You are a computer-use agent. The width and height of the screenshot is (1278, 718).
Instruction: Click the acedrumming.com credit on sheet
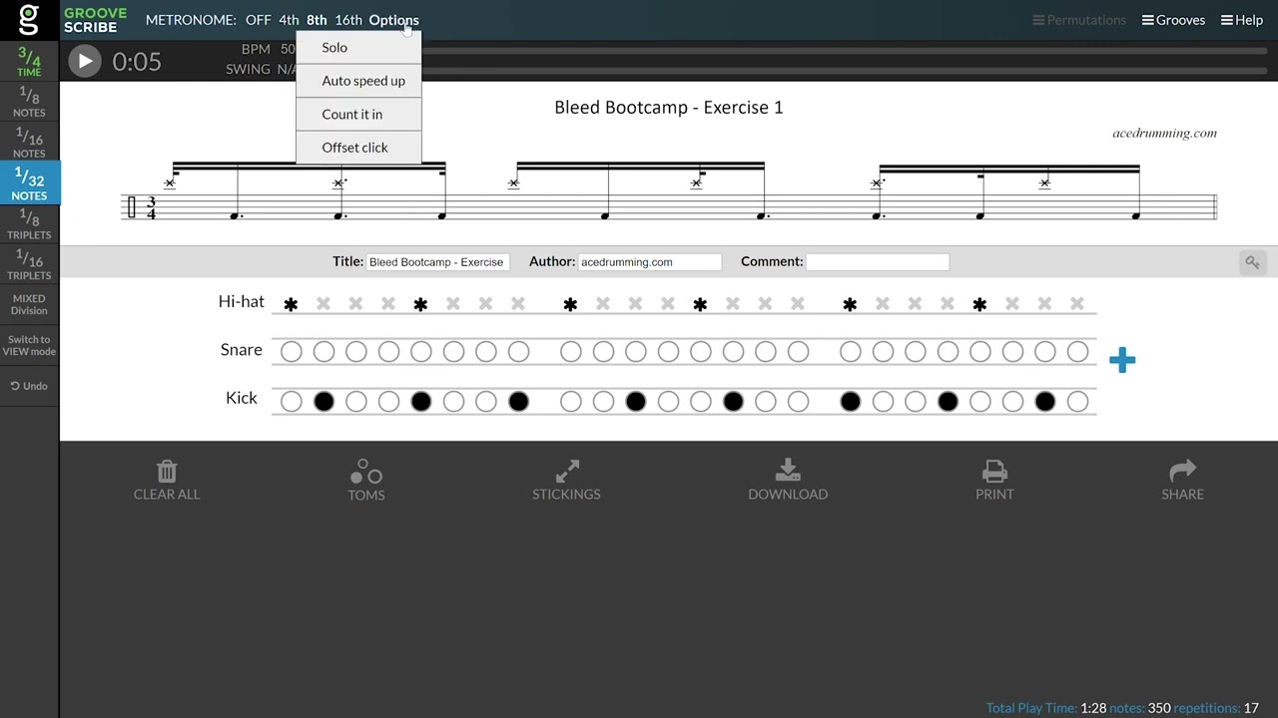(x=1164, y=133)
